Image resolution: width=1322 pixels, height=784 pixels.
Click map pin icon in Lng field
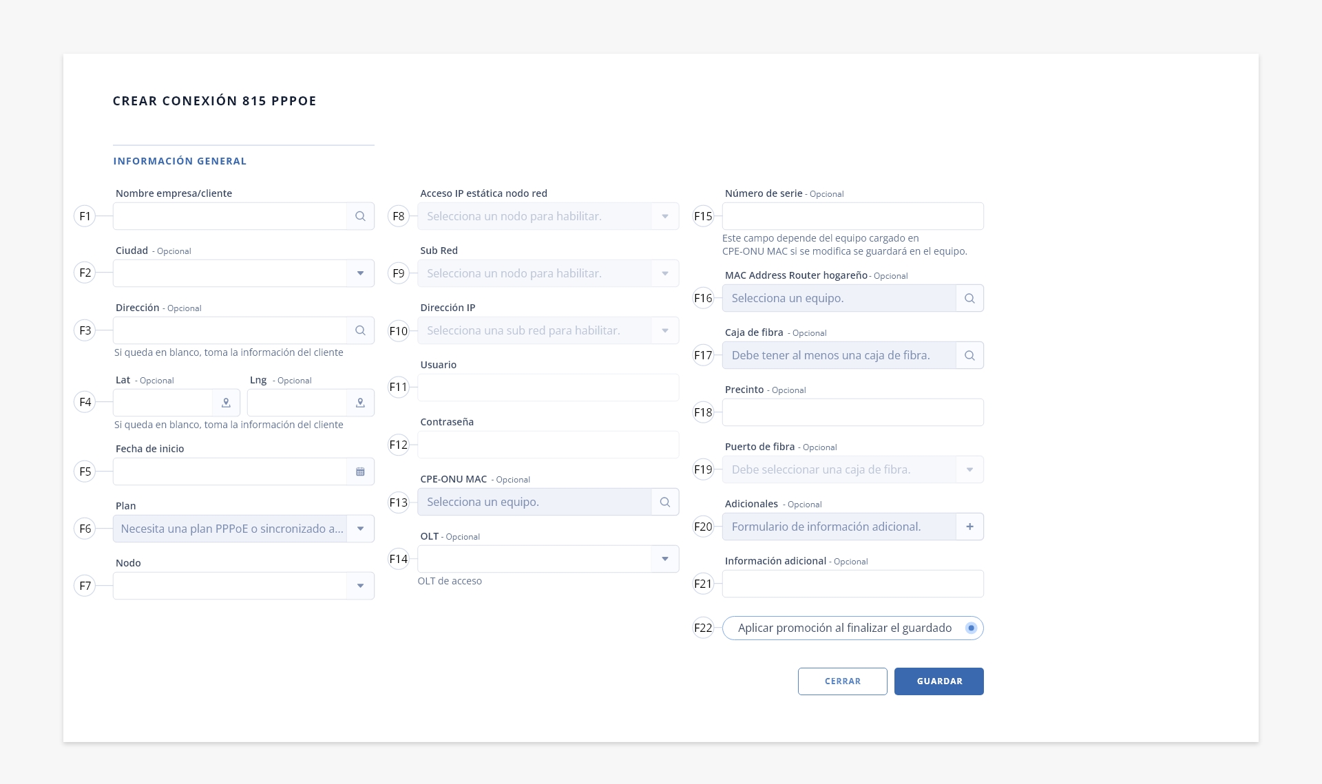360,403
